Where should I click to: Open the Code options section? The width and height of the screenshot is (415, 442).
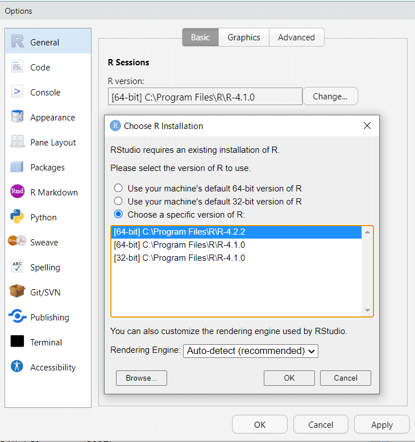tap(48, 67)
